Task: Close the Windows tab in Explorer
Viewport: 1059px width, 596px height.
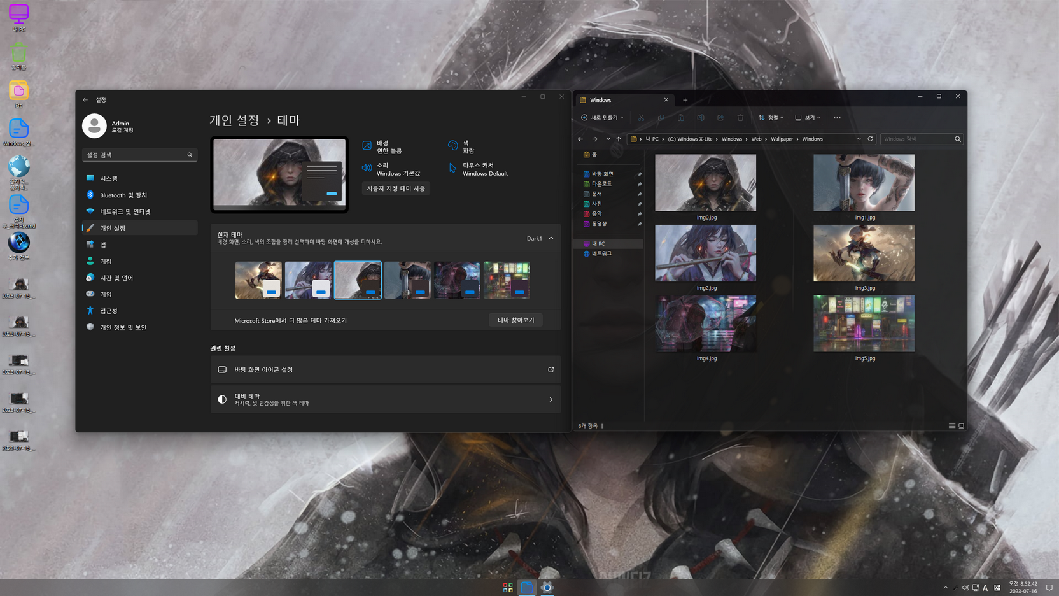Action: coord(666,100)
